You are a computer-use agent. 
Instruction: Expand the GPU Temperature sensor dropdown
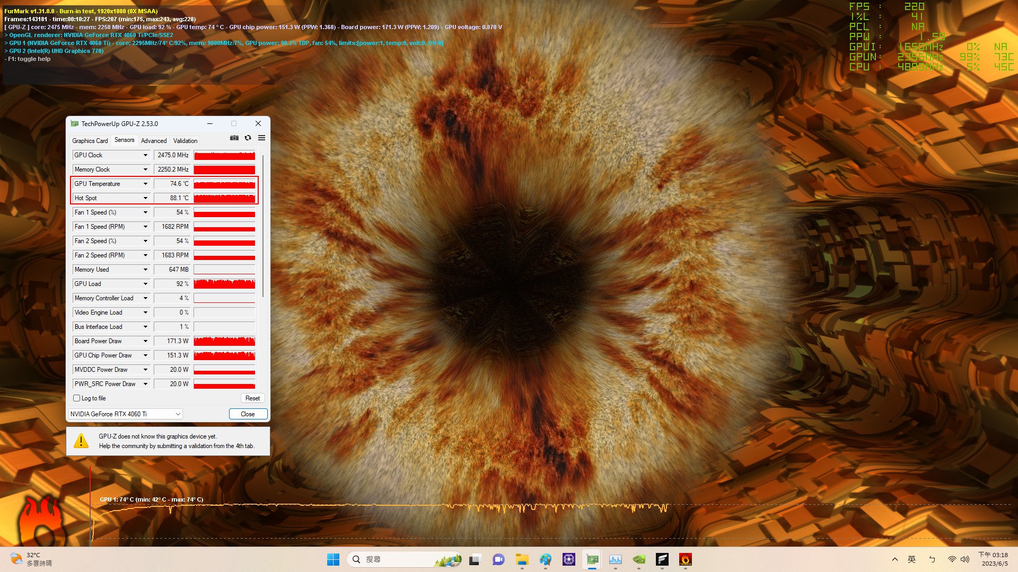(145, 184)
